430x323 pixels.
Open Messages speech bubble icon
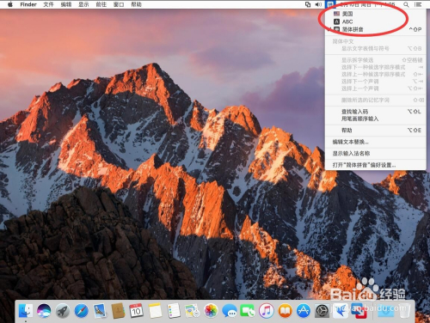pyautogui.click(x=230, y=311)
